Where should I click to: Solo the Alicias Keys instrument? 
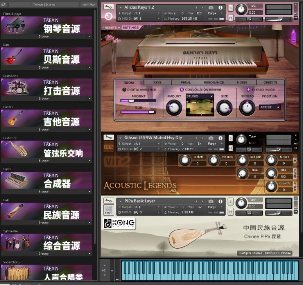(x=230, y=8)
